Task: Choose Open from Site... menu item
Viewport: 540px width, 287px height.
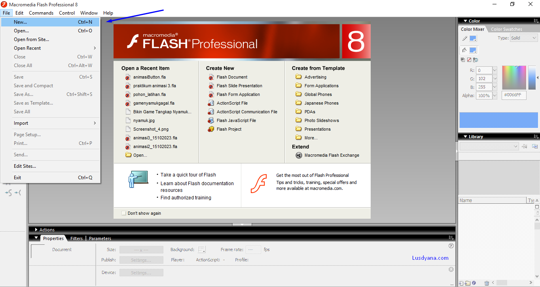Action: click(51, 39)
